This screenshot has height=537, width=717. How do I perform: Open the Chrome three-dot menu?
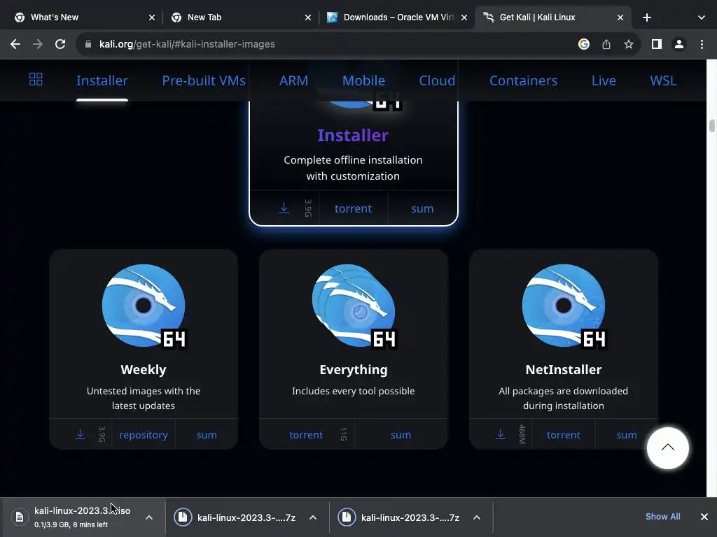(x=702, y=44)
